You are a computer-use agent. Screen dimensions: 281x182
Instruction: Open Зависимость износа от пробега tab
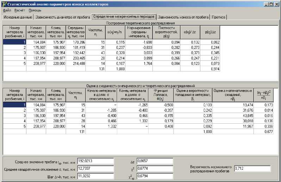coord(183,17)
